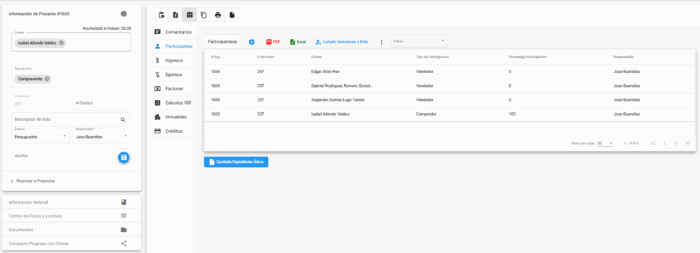Select the table view icon in toolbar
Screen dimensions: 700x253
[190, 15]
